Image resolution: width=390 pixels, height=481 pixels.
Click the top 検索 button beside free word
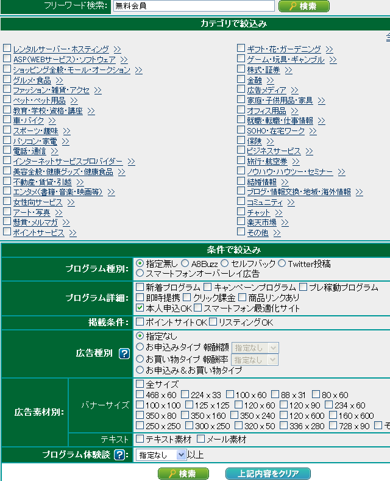click(x=304, y=6)
